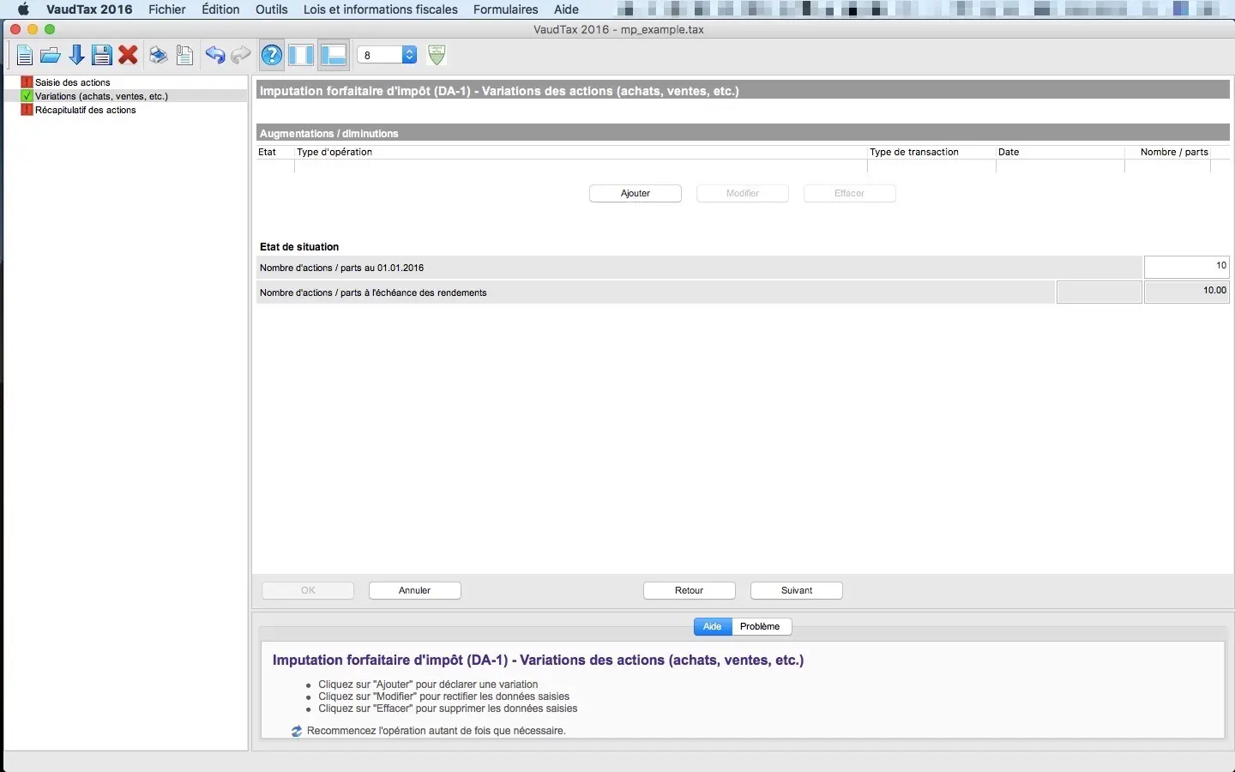Switch to the Aide tab in help panel
1235x772 pixels.
tap(713, 626)
